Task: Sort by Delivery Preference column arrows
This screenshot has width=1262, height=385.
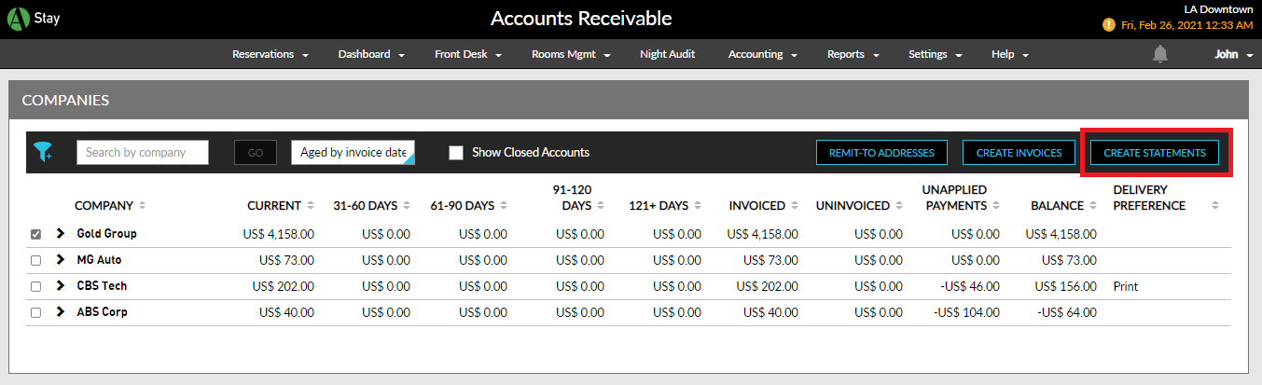Action: [x=1214, y=206]
